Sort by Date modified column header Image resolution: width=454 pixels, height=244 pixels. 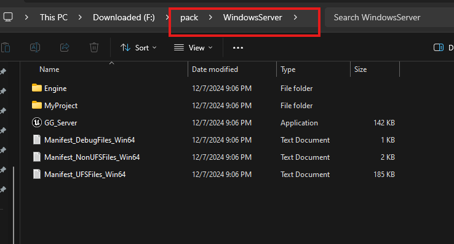coord(215,69)
